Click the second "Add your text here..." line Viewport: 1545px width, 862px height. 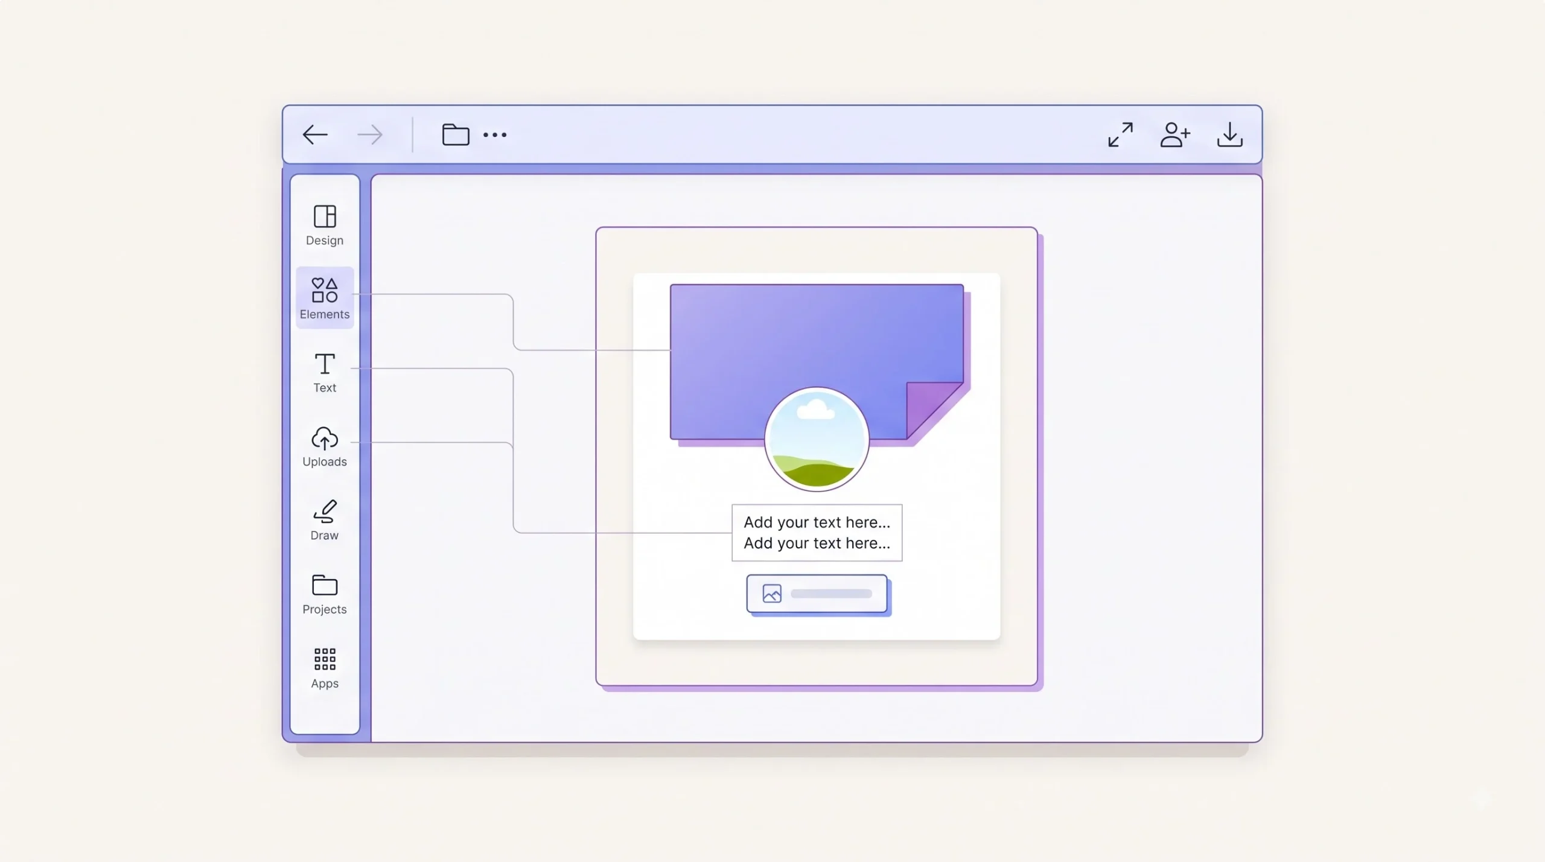817,544
